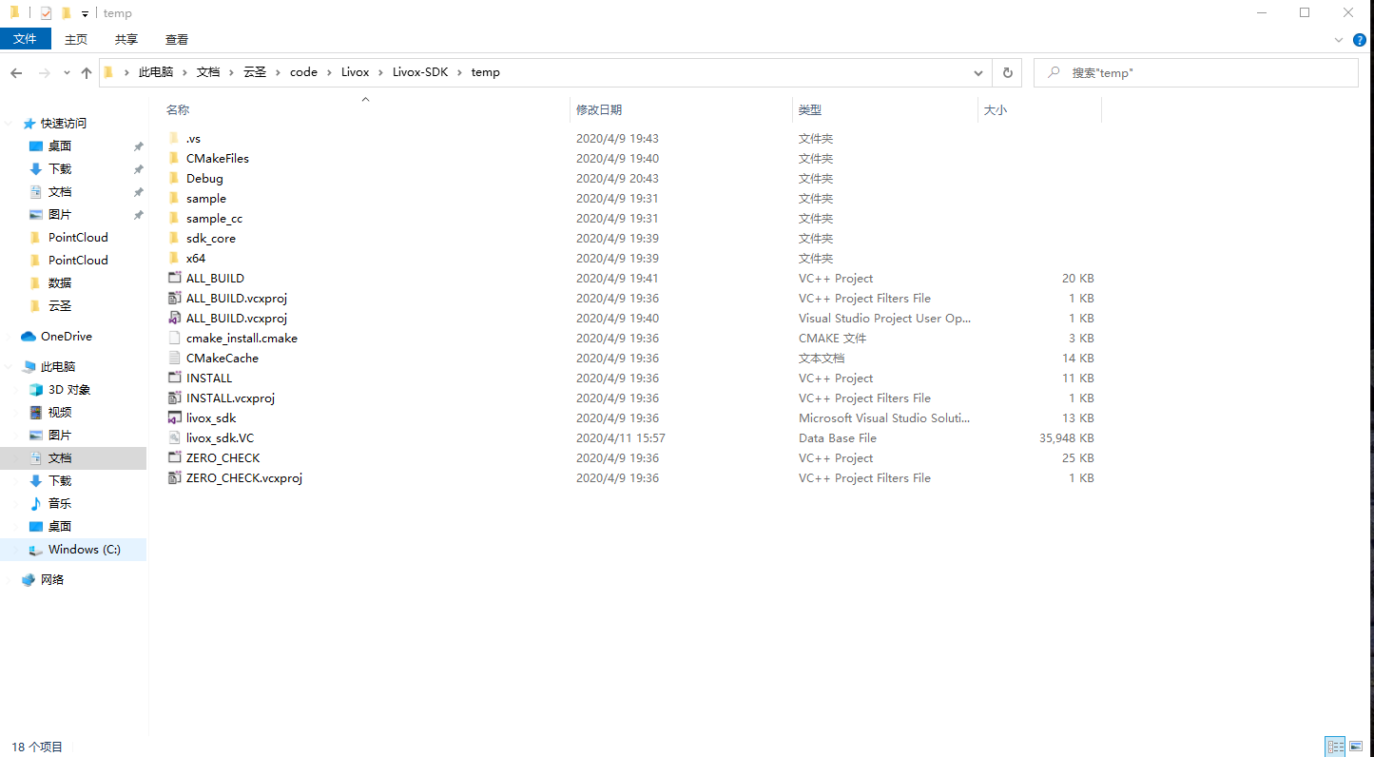Switch to details view in status bar
Viewport: 1374px width, 757px height.
coord(1335,747)
